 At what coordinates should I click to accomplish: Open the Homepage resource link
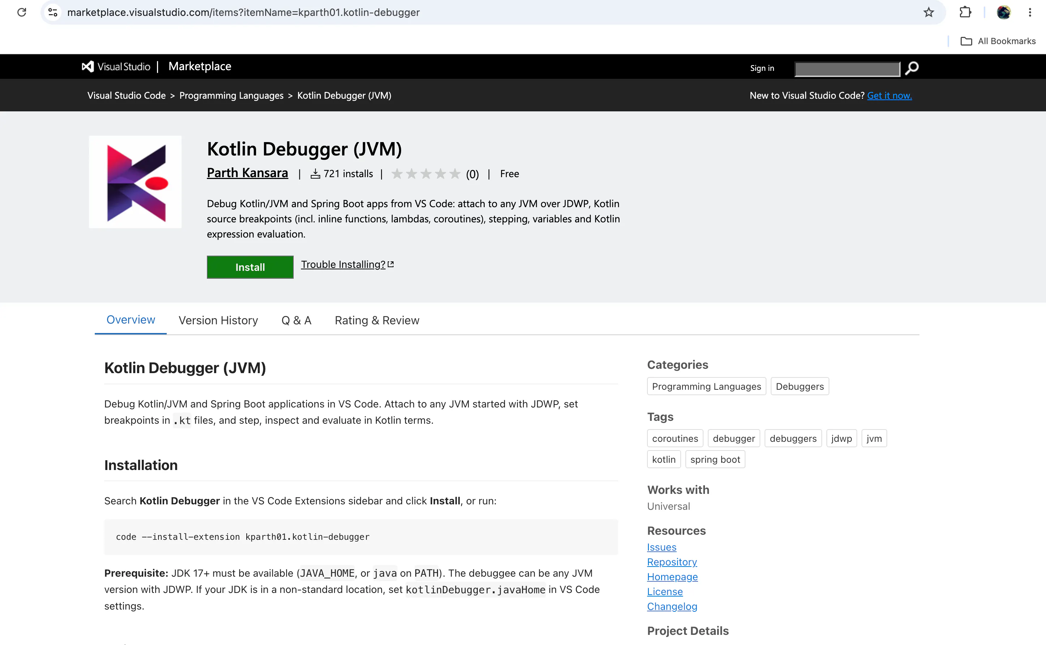pyautogui.click(x=672, y=577)
